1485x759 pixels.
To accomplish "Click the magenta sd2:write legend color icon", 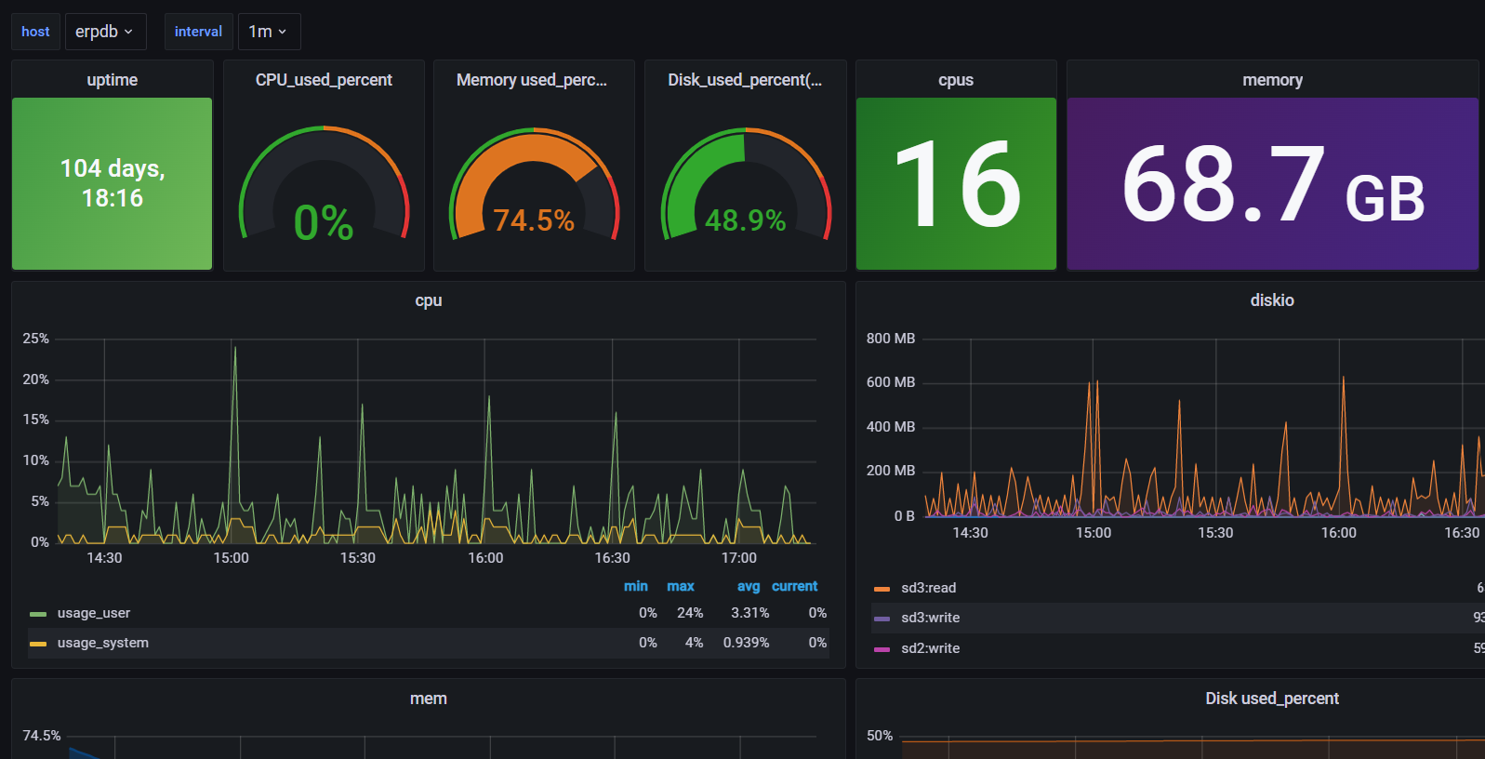I will [x=882, y=649].
